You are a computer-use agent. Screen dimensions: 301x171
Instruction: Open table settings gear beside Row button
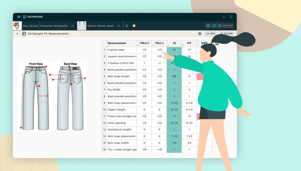click(x=200, y=34)
